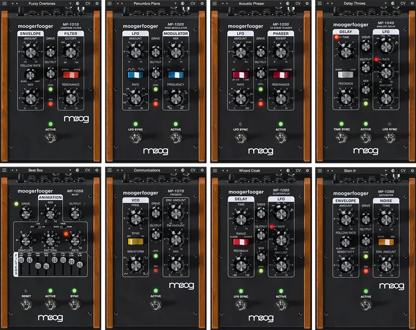Open hamburger menu in Penumbra Plane plugin

click(x=109, y=4)
